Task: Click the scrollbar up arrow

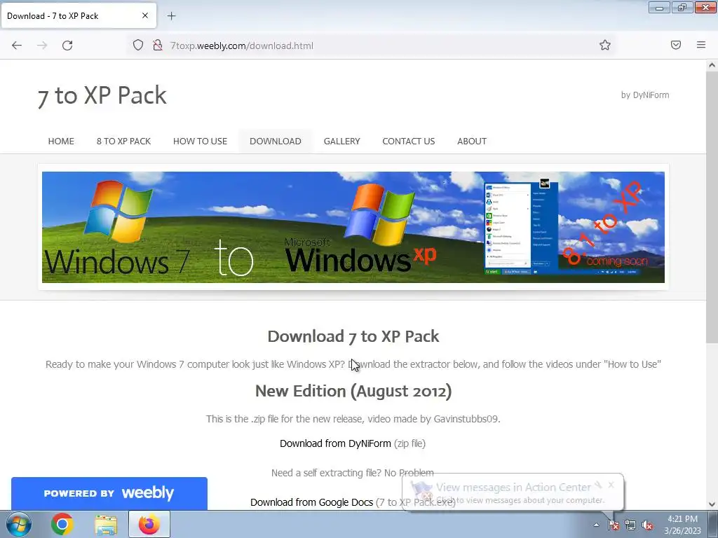Action: click(712, 65)
